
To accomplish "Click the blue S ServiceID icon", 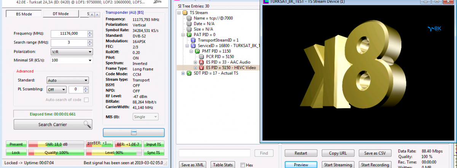I will [193, 46].
